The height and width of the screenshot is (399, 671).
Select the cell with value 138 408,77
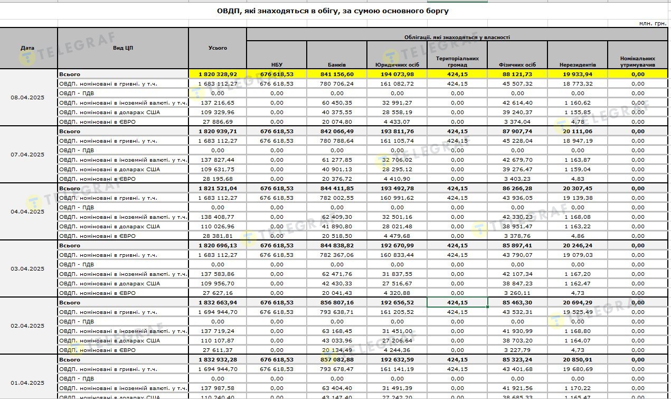click(218, 217)
